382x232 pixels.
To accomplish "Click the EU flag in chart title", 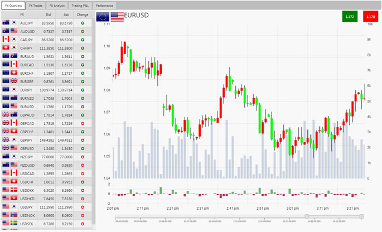I will (x=103, y=17).
